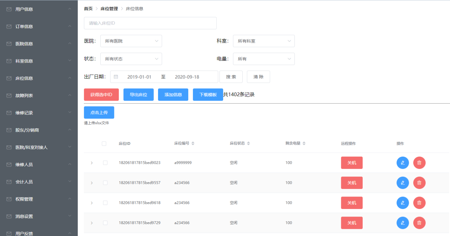This screenshot has height=236, width=450.
Task: Click the 床位ID search input field
Action: tap(150, 23)
